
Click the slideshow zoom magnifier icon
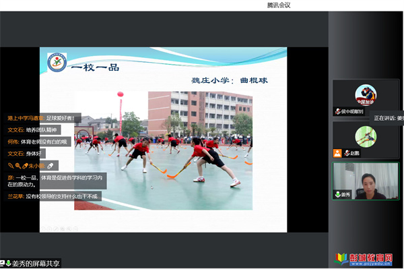point(69,229)
